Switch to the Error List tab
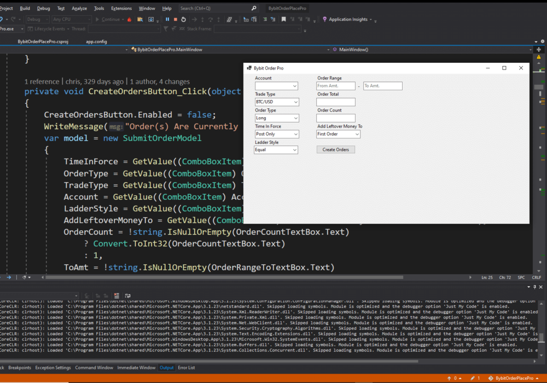This screenshot has height=383, width=547. pyautogui.click(x=186, y=368)
